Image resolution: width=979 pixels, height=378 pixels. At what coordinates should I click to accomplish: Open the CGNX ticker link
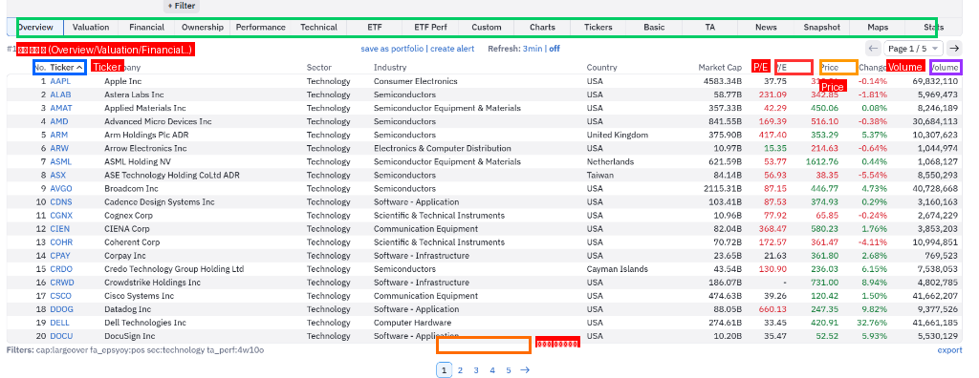pyautogui.click(x=61, y=215)
